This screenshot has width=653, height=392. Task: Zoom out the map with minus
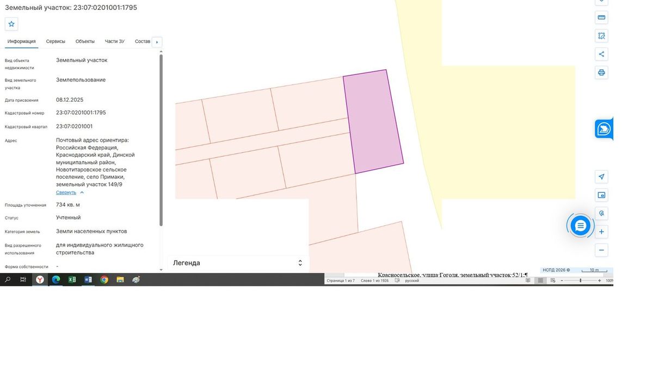click(601, 250)
